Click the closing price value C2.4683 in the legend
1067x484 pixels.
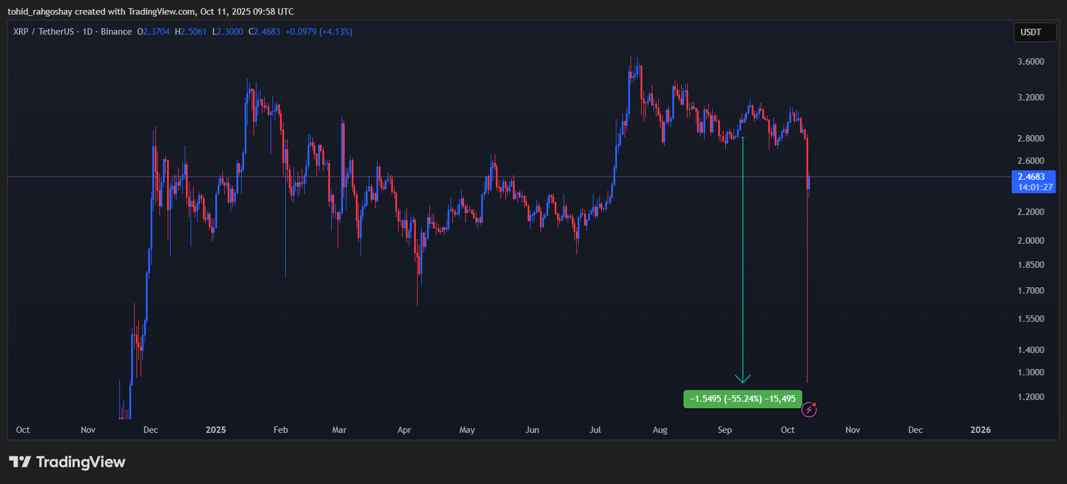264,32
